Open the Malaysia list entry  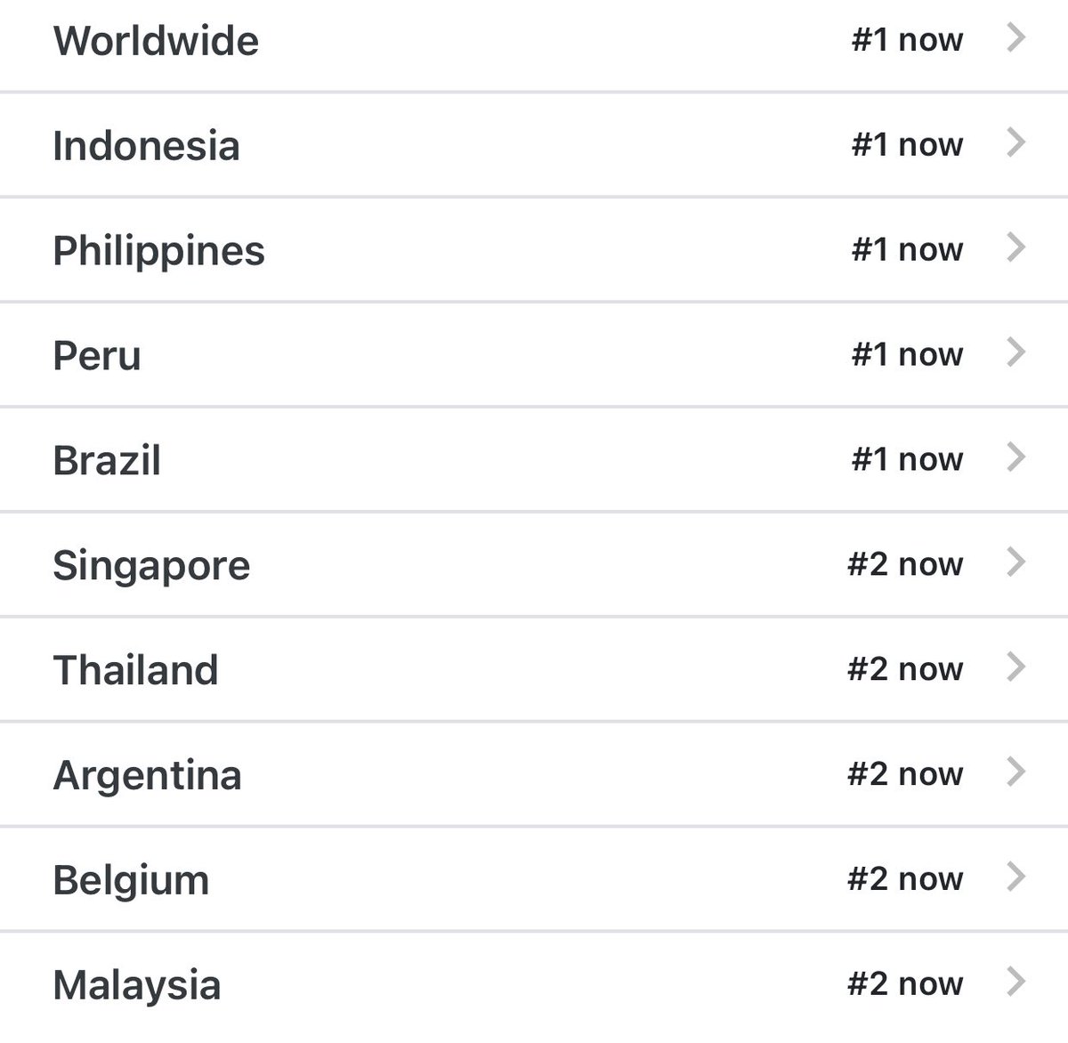point(534,986)
